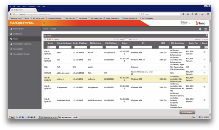This screenshot has height=130, width=219.
Task: Click the addm.bmc.local hostname cell
Action: click(63, 73)
